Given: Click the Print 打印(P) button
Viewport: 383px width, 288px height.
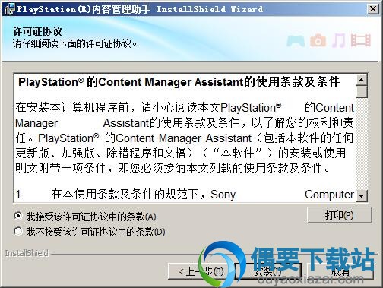Looking at the screenshot, I should click(339, 215).
